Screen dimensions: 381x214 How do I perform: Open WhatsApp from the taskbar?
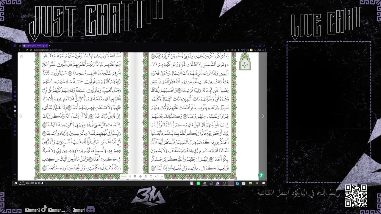(x=198, y=183)
